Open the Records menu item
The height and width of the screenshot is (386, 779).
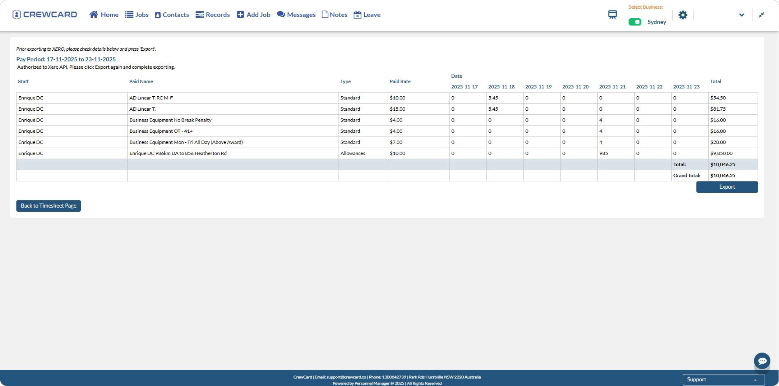click(217, 15)
